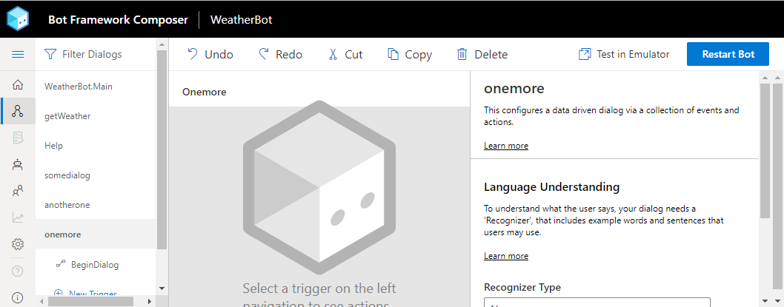The image size is (784, 307).
Task: Click the info about icon
Action: coord(18,298)
